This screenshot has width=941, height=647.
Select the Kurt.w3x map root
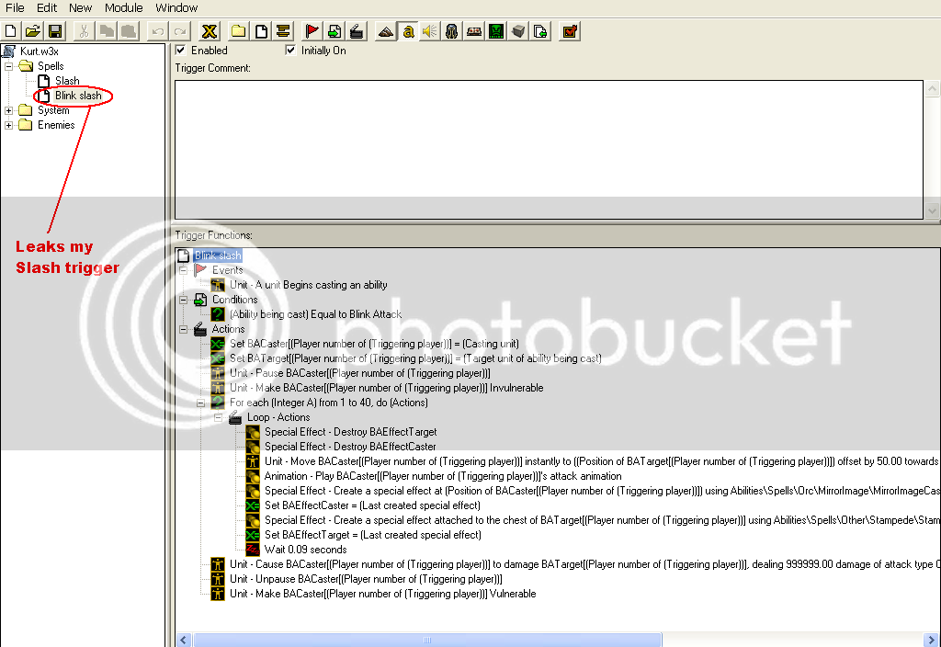point(39,51)
